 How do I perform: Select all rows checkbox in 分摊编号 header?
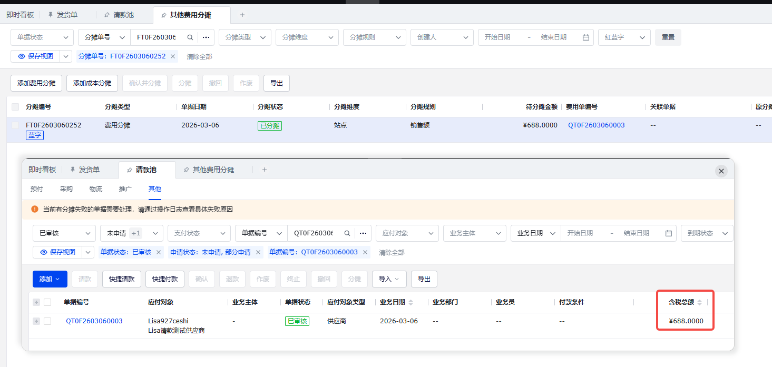(x=15, y=107)
